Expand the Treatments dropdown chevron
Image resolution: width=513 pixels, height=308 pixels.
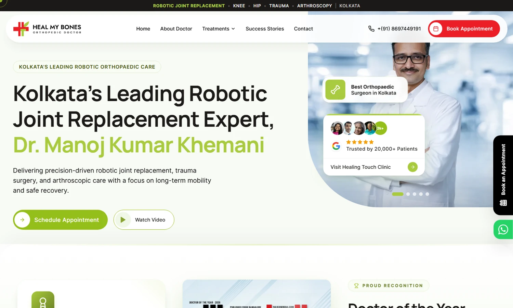click(x=233, y=29)
